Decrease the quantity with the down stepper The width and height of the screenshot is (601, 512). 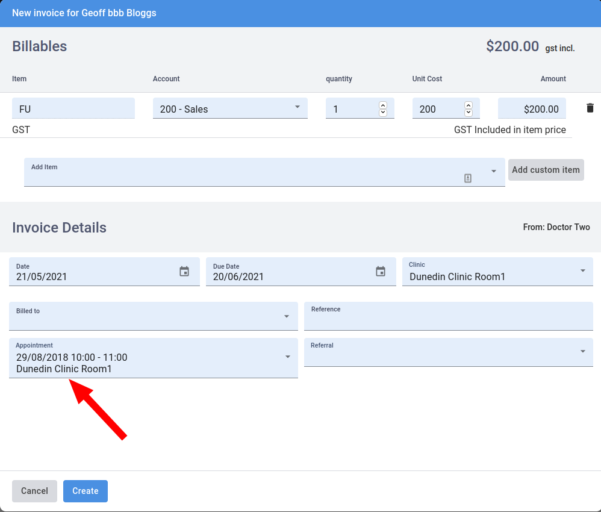[383, 111]
